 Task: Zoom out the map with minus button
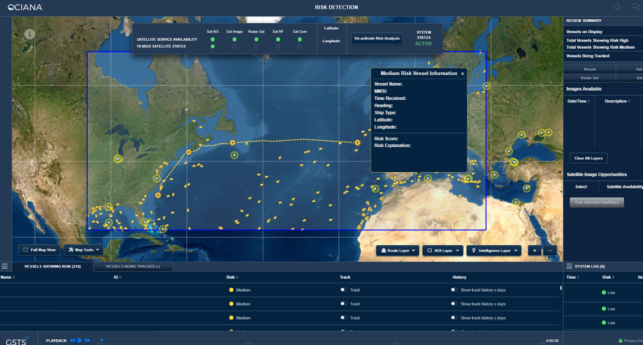[x=550, y=250]
